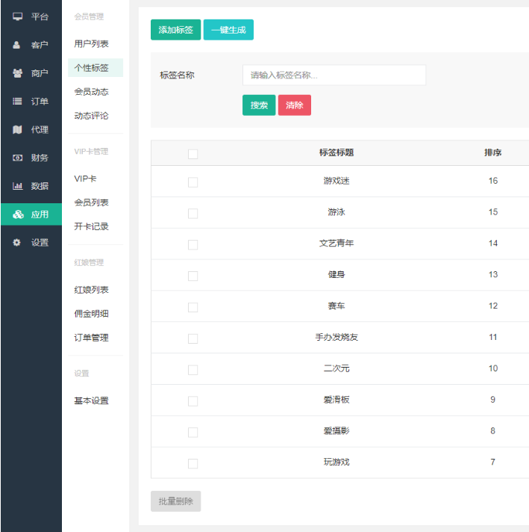
Task: Click the list icon beside 订单
Action: pyautogui.click(x=17, y=101)
